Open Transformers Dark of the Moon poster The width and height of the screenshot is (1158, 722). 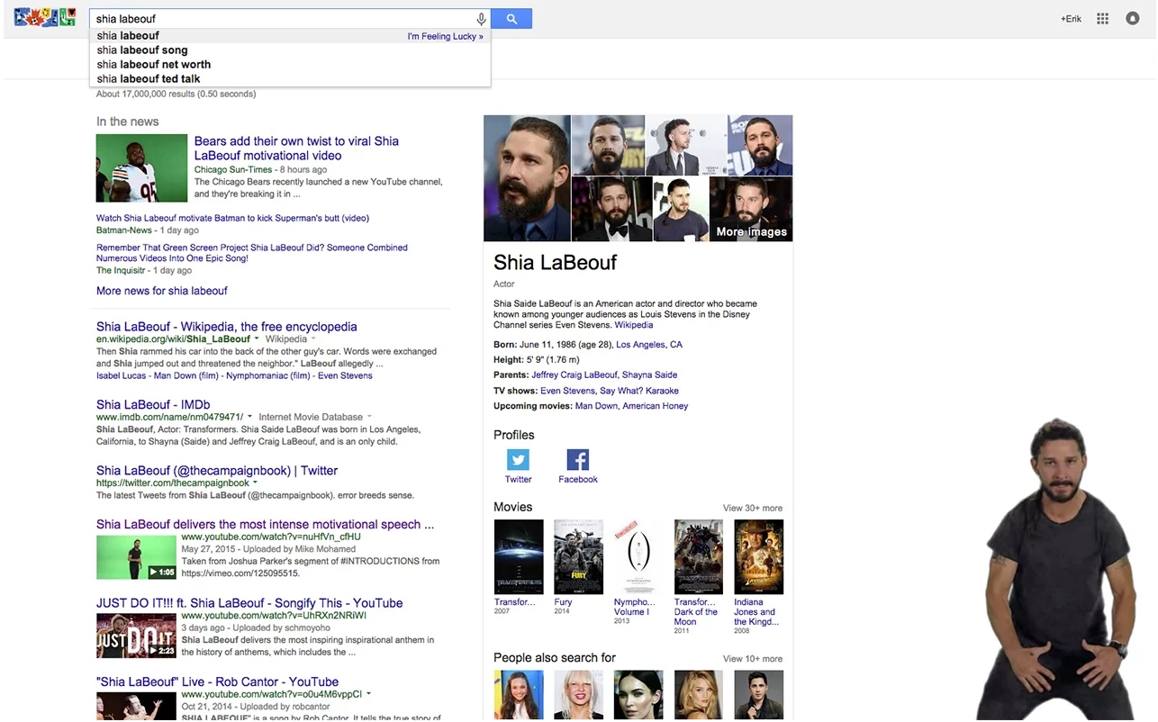point(699,556)
